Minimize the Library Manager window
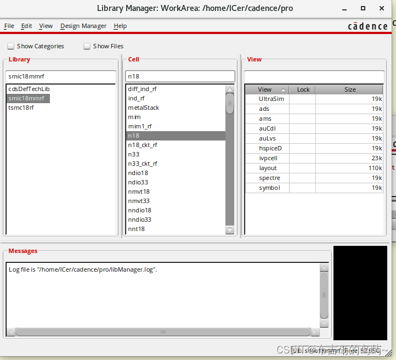Screen dimensions: 396x360 344,8
